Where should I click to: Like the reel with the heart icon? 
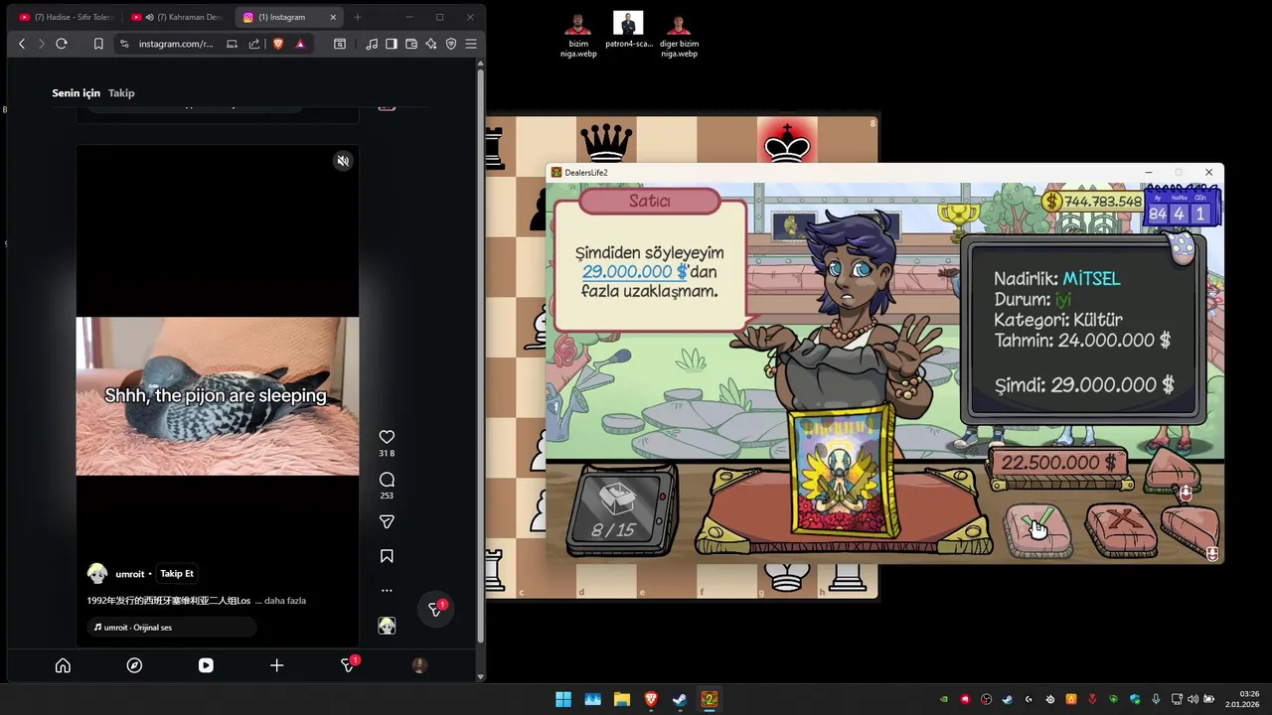387,437
